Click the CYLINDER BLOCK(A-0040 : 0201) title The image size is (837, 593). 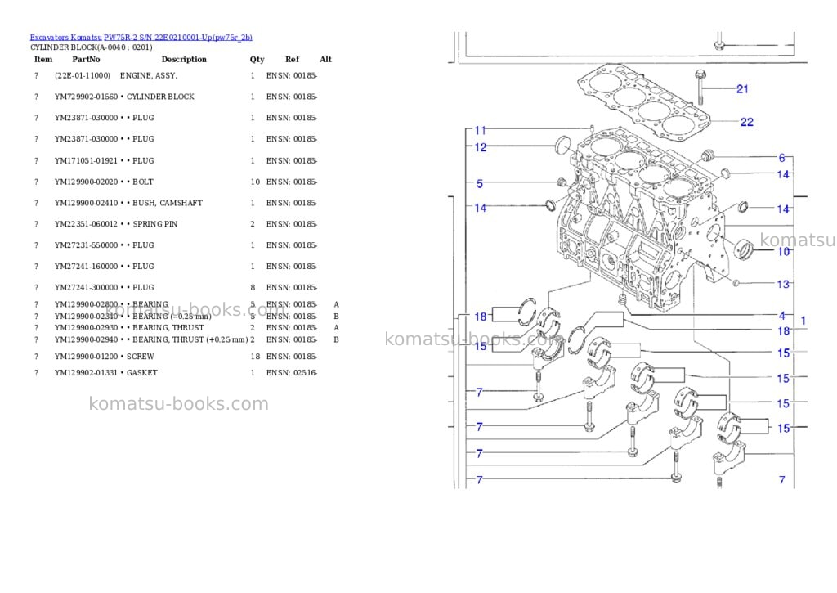pos(92,47)
